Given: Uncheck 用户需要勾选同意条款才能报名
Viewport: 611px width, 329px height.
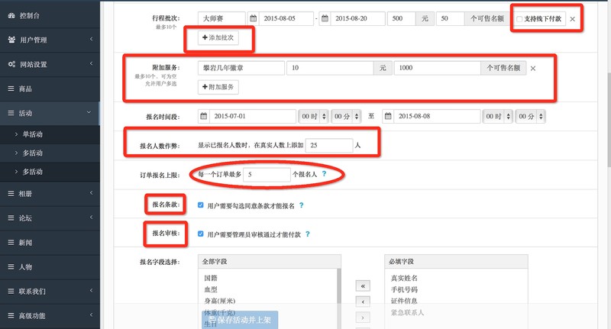Looking at the screenshot, I should [201, 205].
